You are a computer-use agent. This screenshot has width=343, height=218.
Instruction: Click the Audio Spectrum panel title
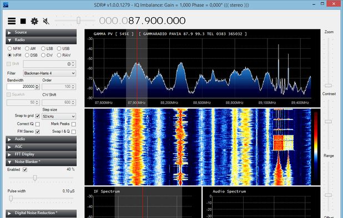click(x=229, y=191)
